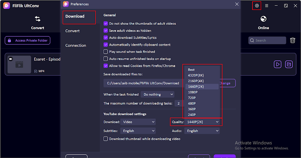Image resolution: width=301 pixels, height=158 pixels.
Task: Click the trash delete icon
Action: pyautogui.click(x=293, y=41)
